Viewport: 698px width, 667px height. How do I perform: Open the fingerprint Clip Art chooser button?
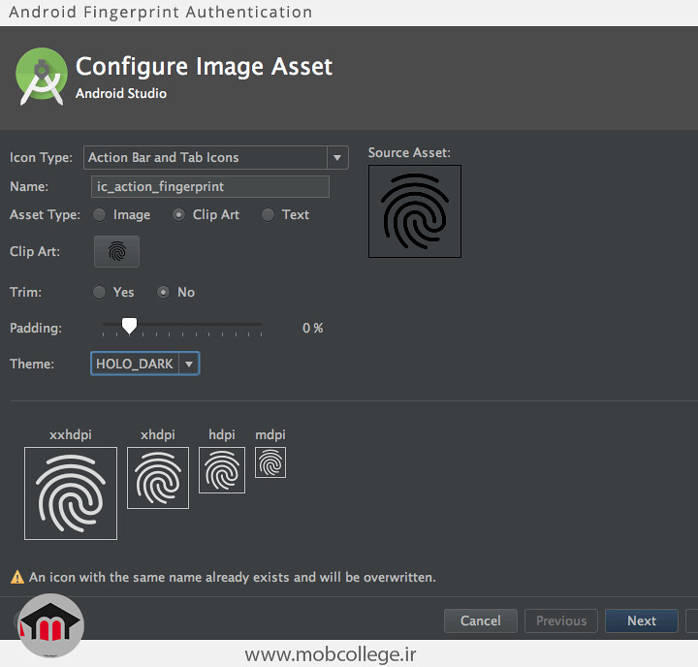point(116,251)
